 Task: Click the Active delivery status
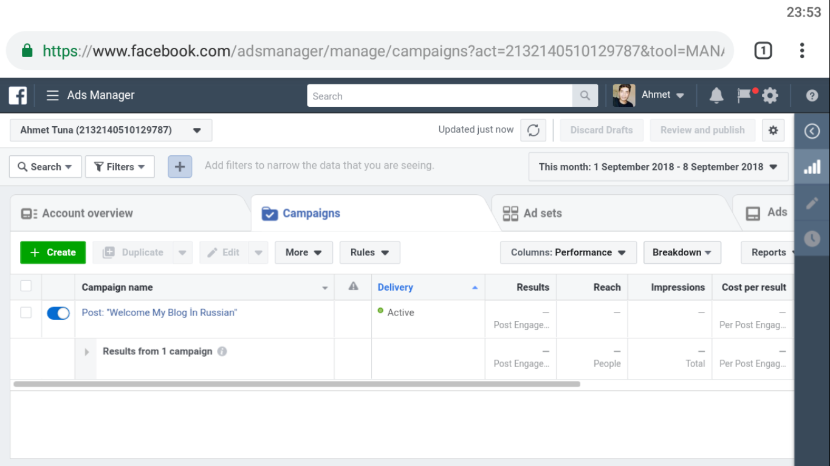point(396,312)
